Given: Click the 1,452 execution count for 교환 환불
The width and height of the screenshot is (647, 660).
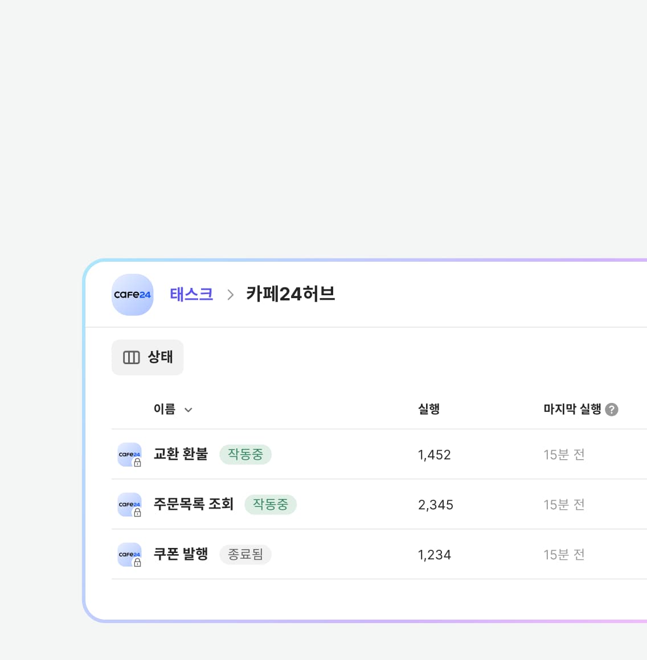Looking at the screenshot, I should tap(435, 455).
